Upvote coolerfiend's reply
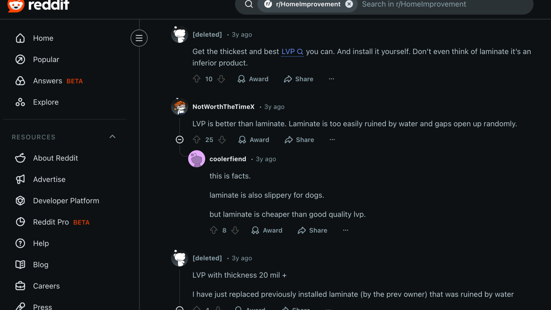The image size is (551, 310). (x=213, y=230)
